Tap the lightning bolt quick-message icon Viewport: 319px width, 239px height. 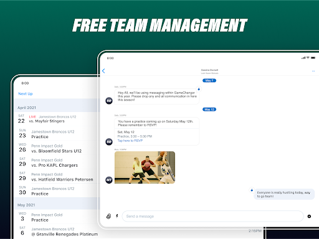tap(117, 216)
